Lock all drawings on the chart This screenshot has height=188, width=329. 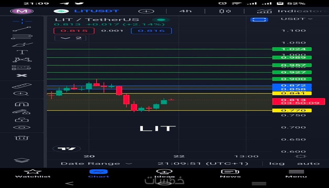pyautogui.click(x=22, y=119)
